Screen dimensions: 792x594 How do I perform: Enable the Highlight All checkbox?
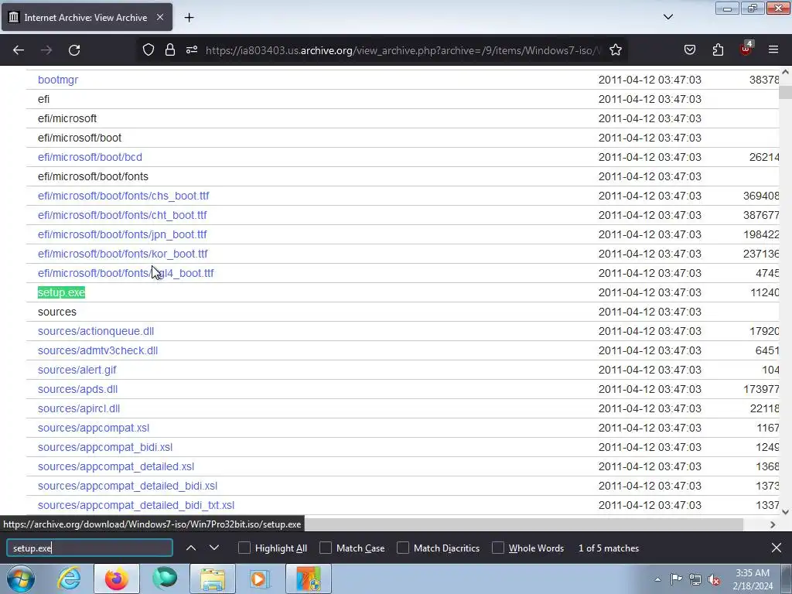(244, 548)
